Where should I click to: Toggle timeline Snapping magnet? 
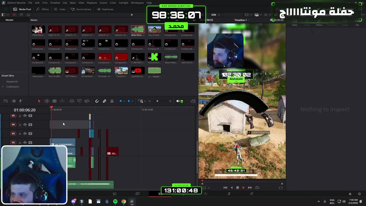tap(97, 101)
